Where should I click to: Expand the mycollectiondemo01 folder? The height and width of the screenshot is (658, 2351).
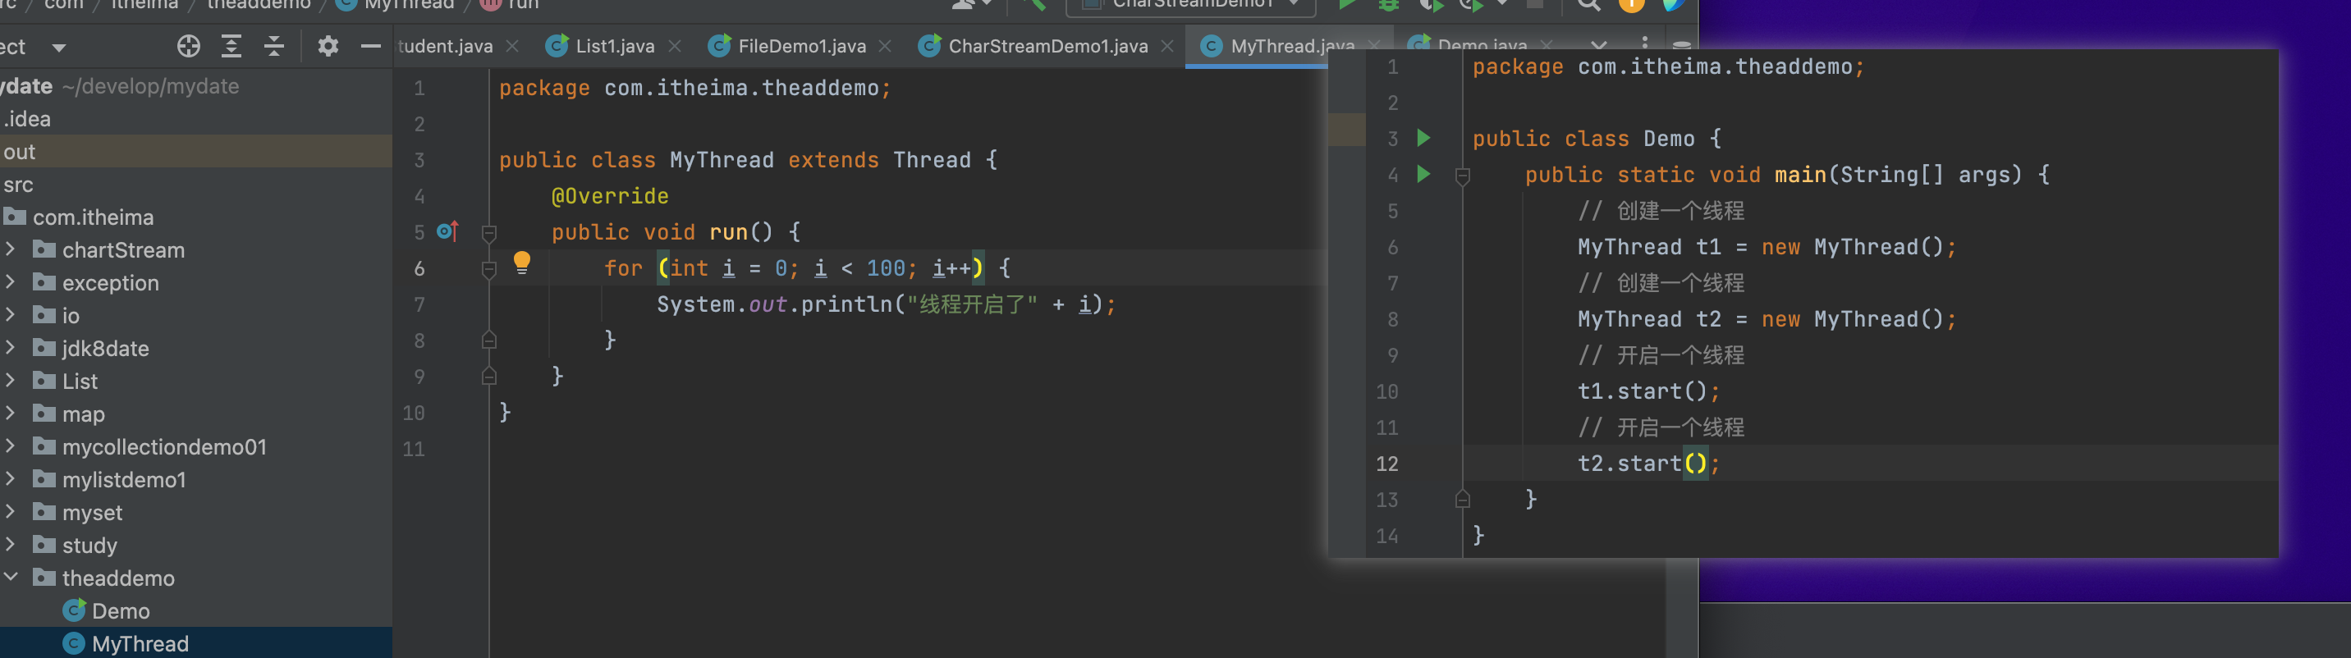10,446
